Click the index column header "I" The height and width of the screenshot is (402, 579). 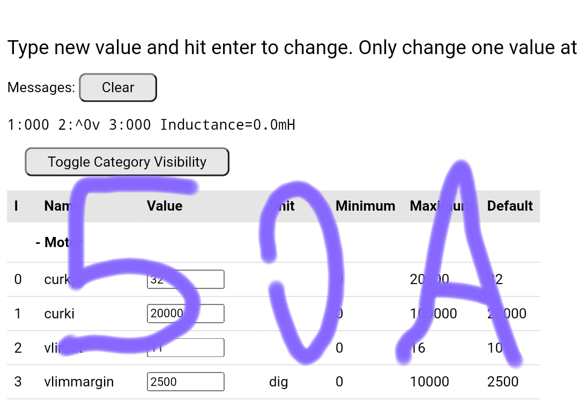16,206
